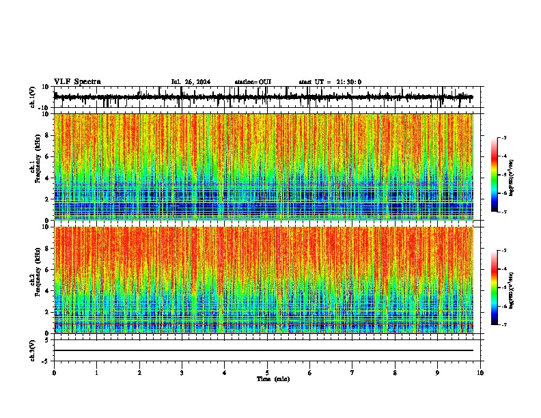Click the time axis tick label "7"
Viewport: 541px width, 418px height.
[352, 373]
